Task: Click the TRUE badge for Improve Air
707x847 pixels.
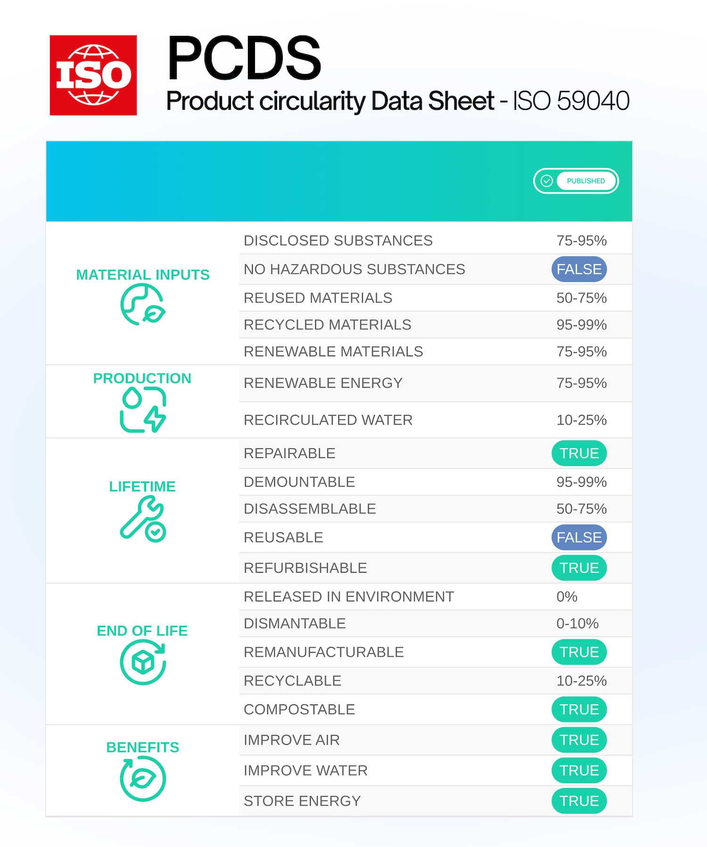Action: pos(579,740)
